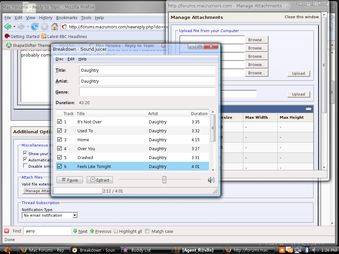Screen dimensions: 339x254
Task: Click orange update notifier tray icon
Action: point(282,250)
